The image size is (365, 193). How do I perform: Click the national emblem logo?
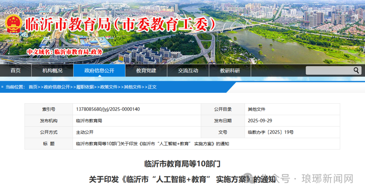tap(14, 24)
